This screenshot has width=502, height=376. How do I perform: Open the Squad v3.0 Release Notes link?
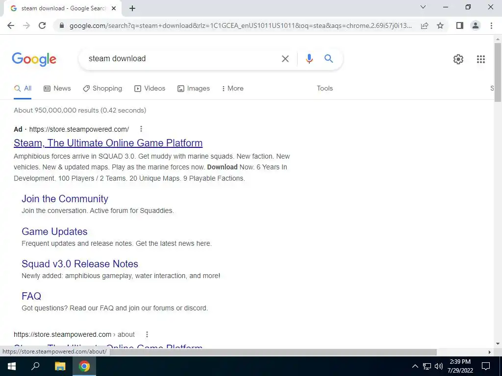tap(80, 264)
